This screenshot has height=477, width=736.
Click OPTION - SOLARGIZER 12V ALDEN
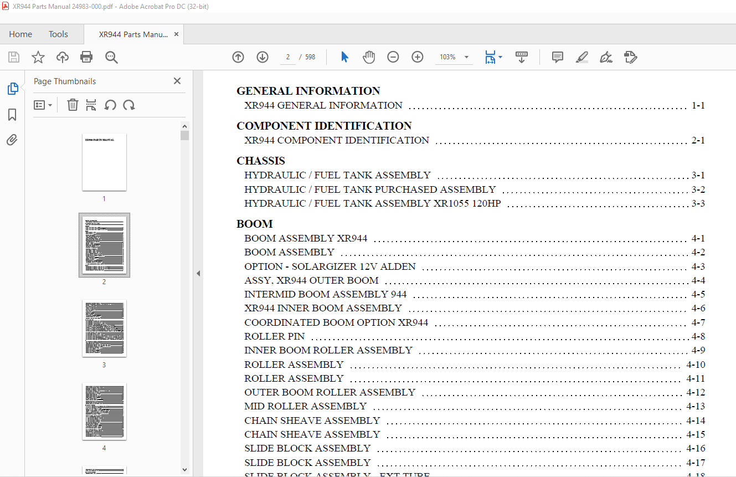click(330, 266)
